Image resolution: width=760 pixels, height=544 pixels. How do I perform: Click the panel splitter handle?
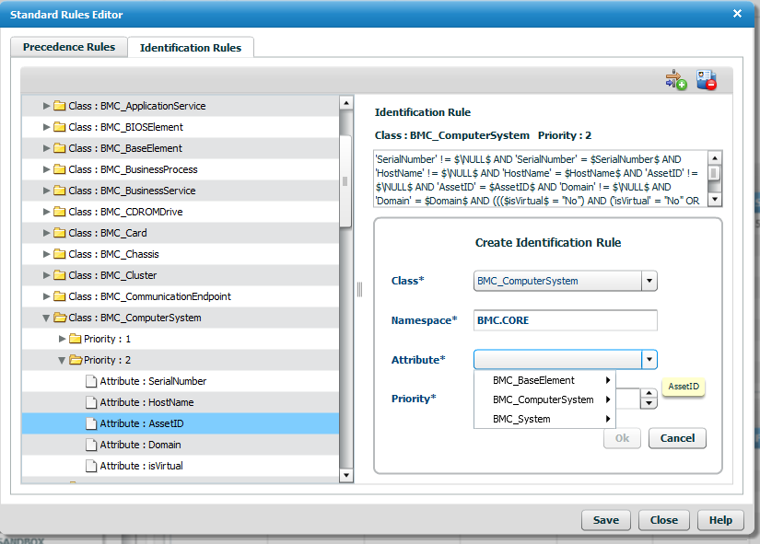[359, 289]
